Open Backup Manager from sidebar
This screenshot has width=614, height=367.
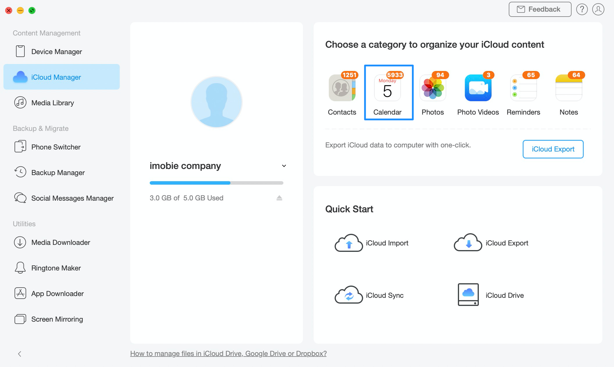[58, 172]
